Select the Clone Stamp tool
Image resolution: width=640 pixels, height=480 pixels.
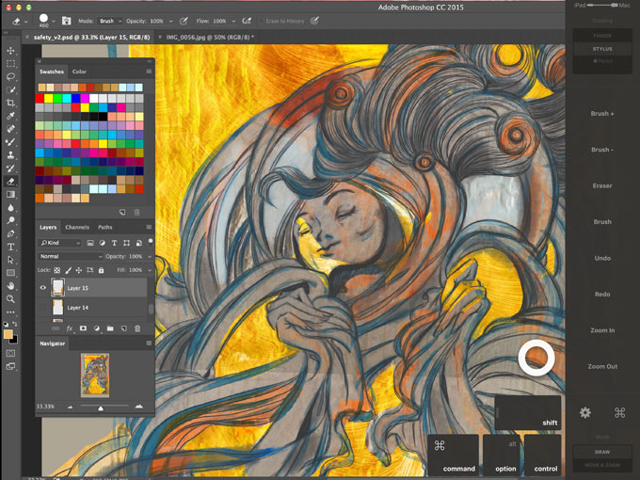tap(11, 155)
